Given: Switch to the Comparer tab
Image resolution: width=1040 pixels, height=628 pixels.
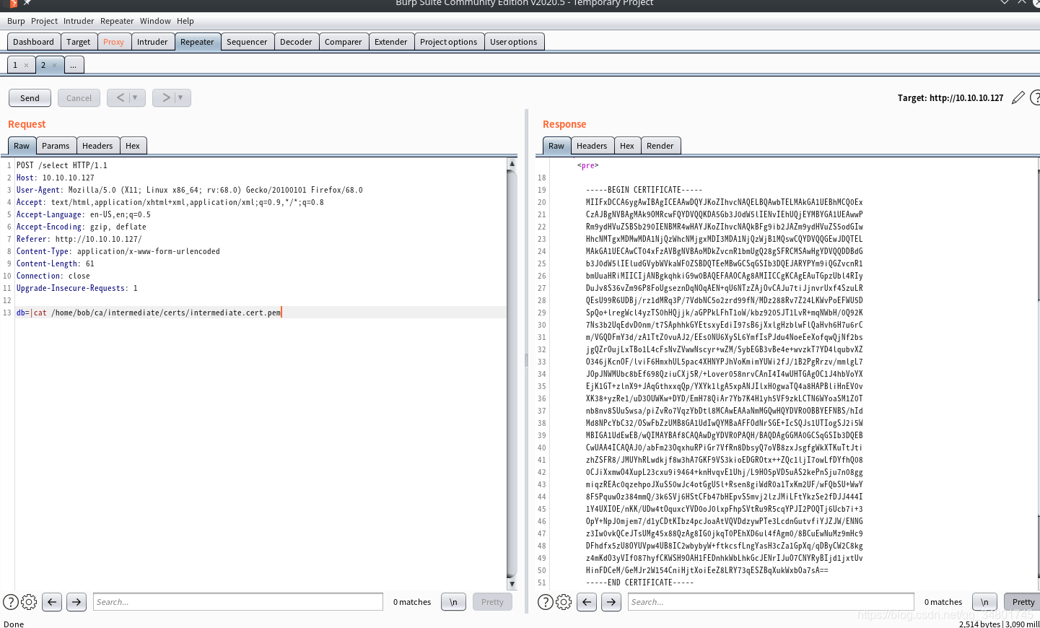Looking at the screenshot, I should pyautogui.click(x=343, y=42).
